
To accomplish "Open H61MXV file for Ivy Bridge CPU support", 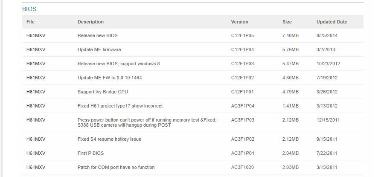I will 36,92.
